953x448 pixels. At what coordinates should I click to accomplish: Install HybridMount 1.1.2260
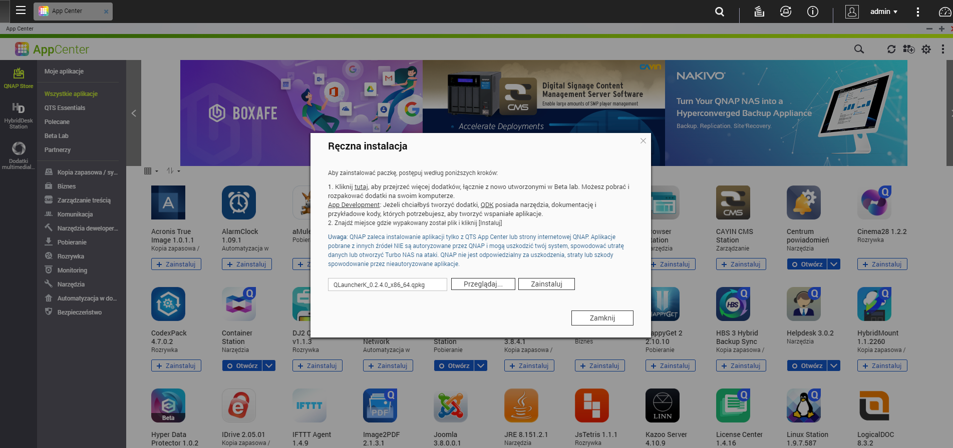(x=882, y=365)
